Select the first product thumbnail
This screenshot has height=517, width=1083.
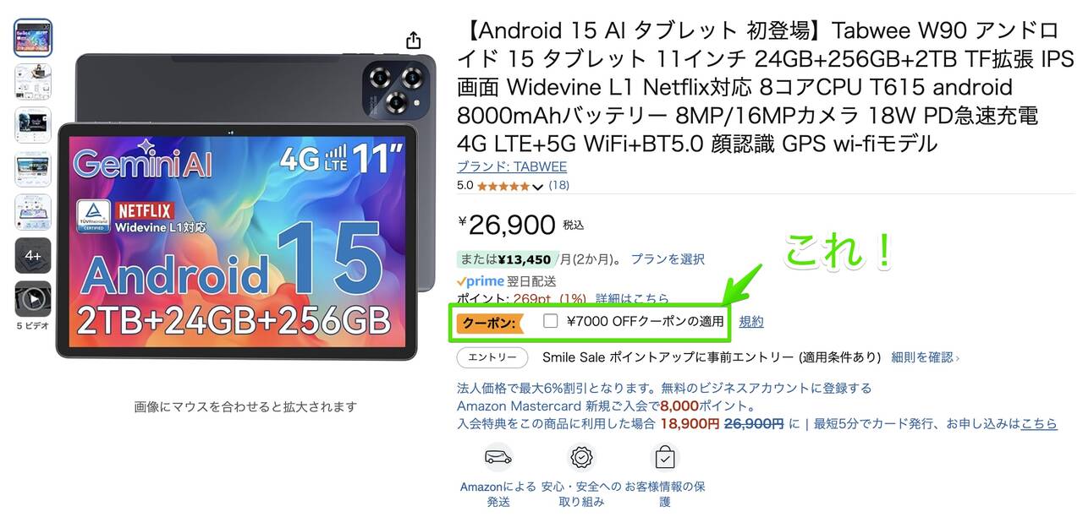pyautogui.click(x=33, y=38)
